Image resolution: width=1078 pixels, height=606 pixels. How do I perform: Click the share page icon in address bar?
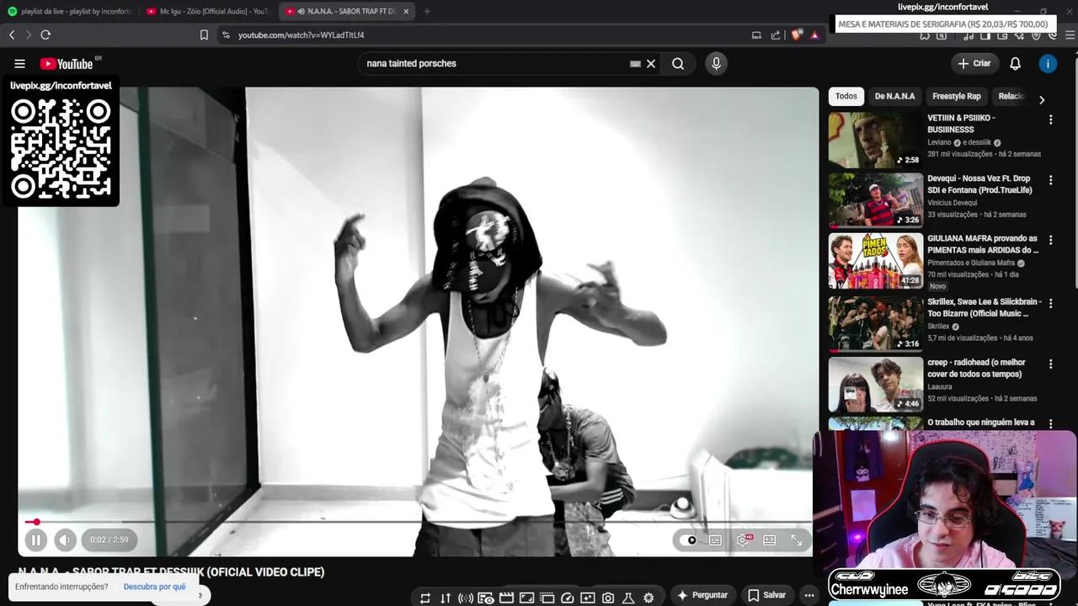(x=776, y=35)
